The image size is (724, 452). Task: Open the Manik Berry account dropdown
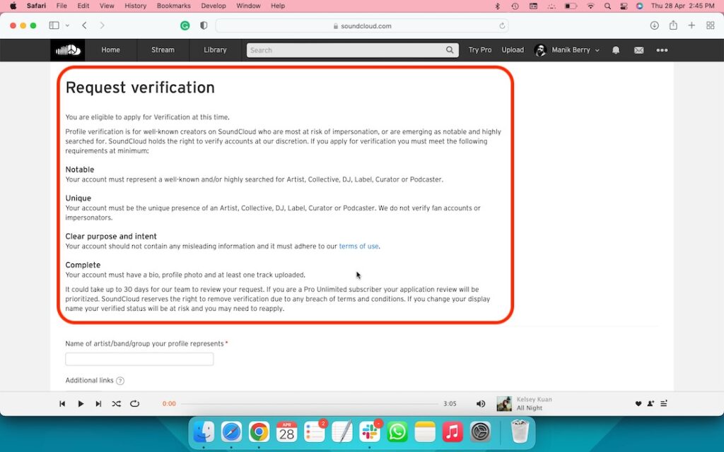[569, 50]
